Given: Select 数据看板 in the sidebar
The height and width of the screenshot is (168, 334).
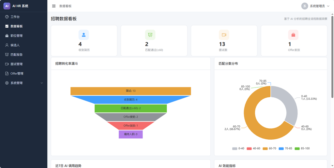Looking at the screenshot, I should tap(23, 26).
